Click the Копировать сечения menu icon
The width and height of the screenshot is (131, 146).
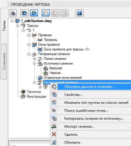[54, 118]
